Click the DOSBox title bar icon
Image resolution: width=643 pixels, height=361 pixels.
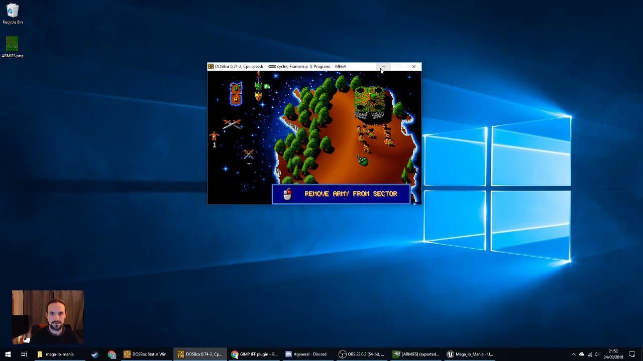coord(211,66)
